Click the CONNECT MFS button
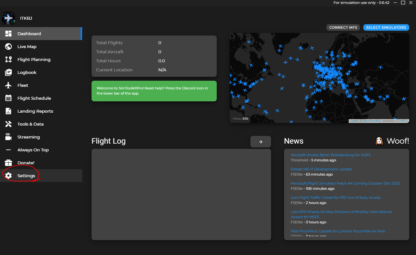The height and width of the screenshot is (255, 416). pyautogui.click(x=343, y=27)
